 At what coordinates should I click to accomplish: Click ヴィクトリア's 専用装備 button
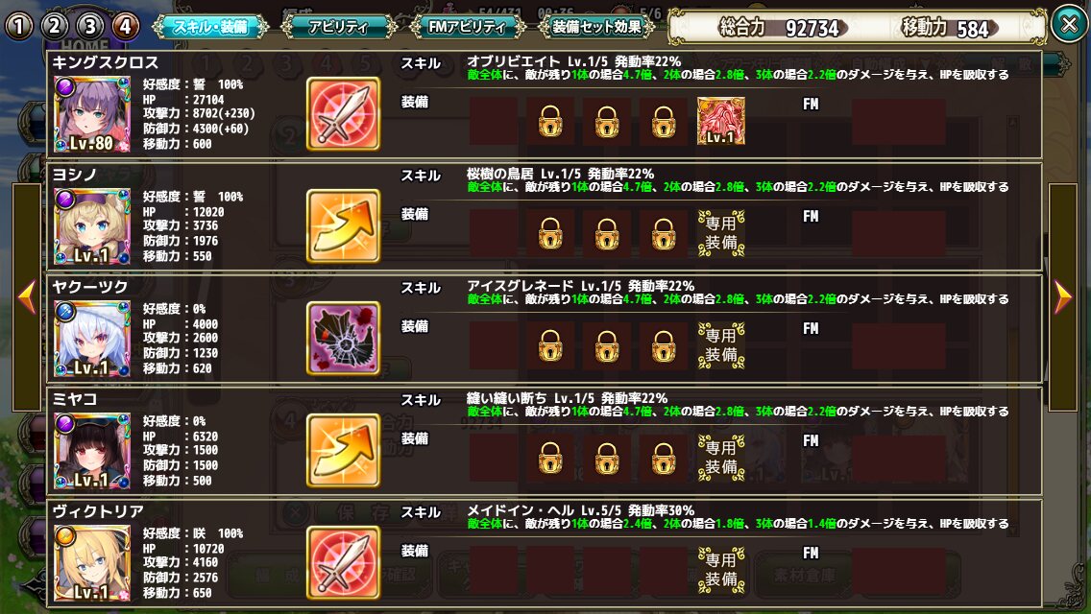721,570
